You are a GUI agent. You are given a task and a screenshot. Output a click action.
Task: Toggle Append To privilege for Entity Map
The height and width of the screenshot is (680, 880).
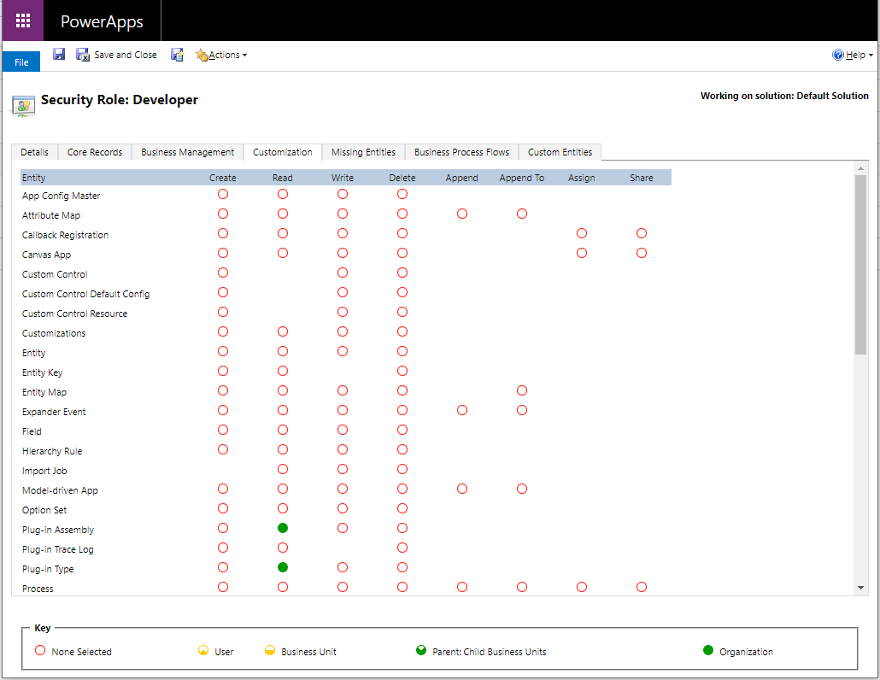click(522, 390)
